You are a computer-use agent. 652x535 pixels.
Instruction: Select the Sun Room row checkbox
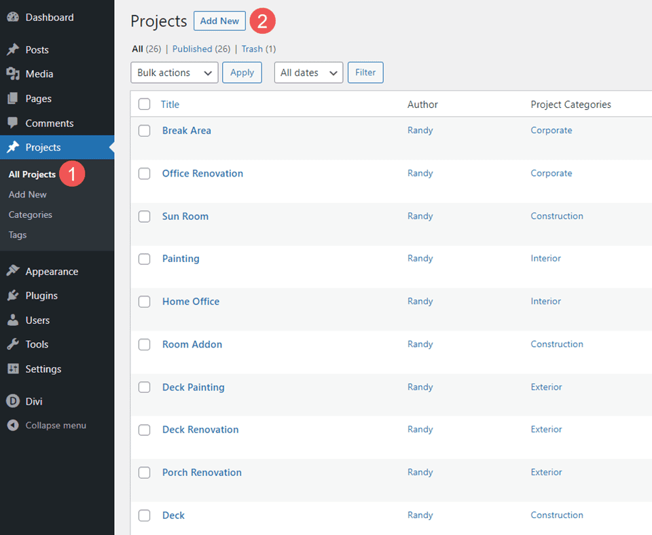[144, 216]
